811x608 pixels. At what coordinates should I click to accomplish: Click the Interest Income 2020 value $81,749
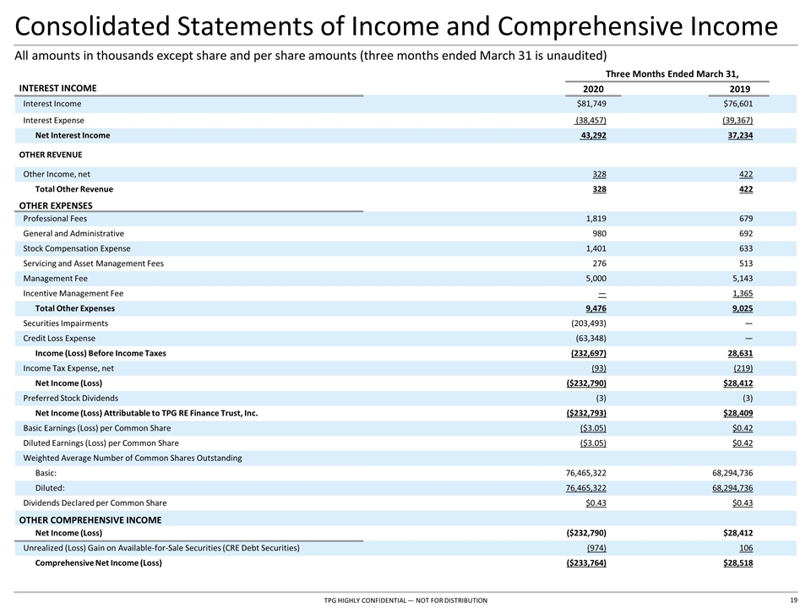tap(591, 104)
